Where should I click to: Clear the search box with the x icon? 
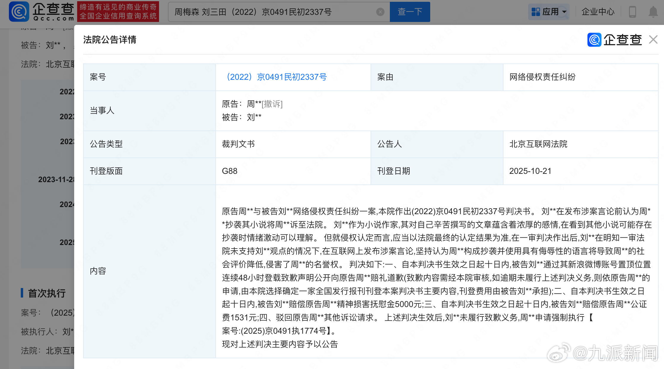coord(380,12)
